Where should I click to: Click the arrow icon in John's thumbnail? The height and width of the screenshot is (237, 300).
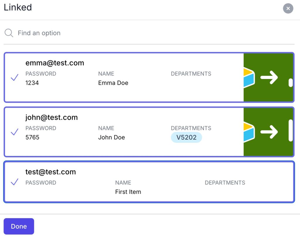pyautogui.click(x=269, y=132)
